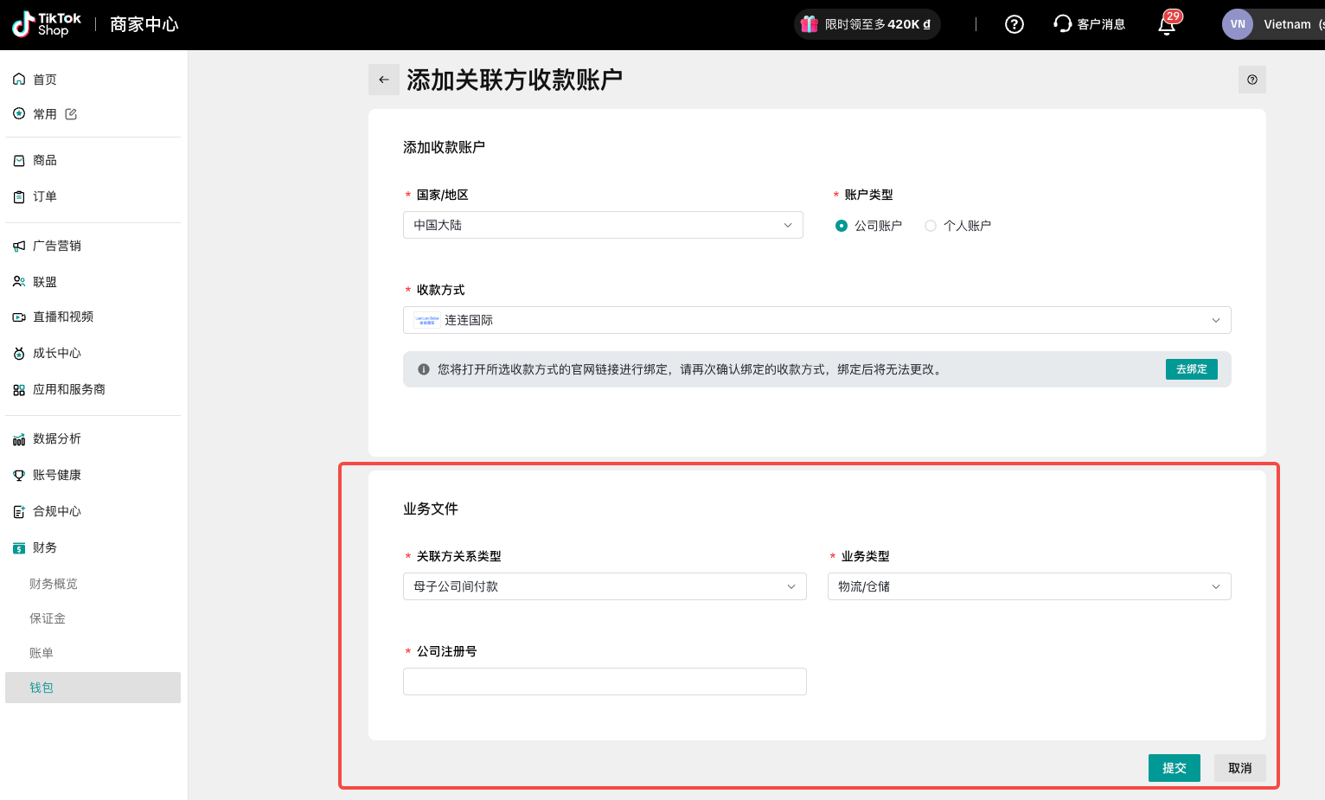Click the TikTok Shop logo
The height and width of the screenshot is (800, 1325).
pyautogui.click(x=47, y=24)
